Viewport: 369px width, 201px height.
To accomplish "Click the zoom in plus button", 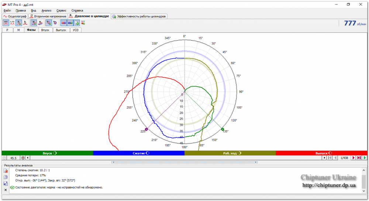I will coord(23,158).
